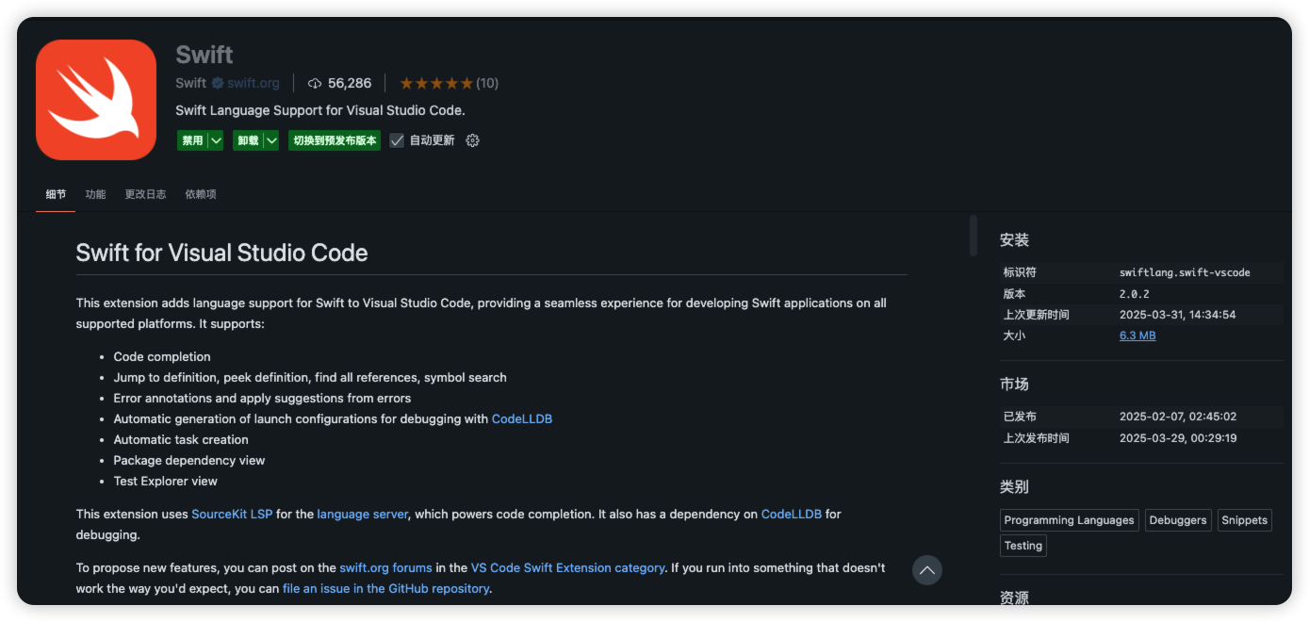
Task: Expand the 禁用 dropdown arrow
Action: (216, 140)
